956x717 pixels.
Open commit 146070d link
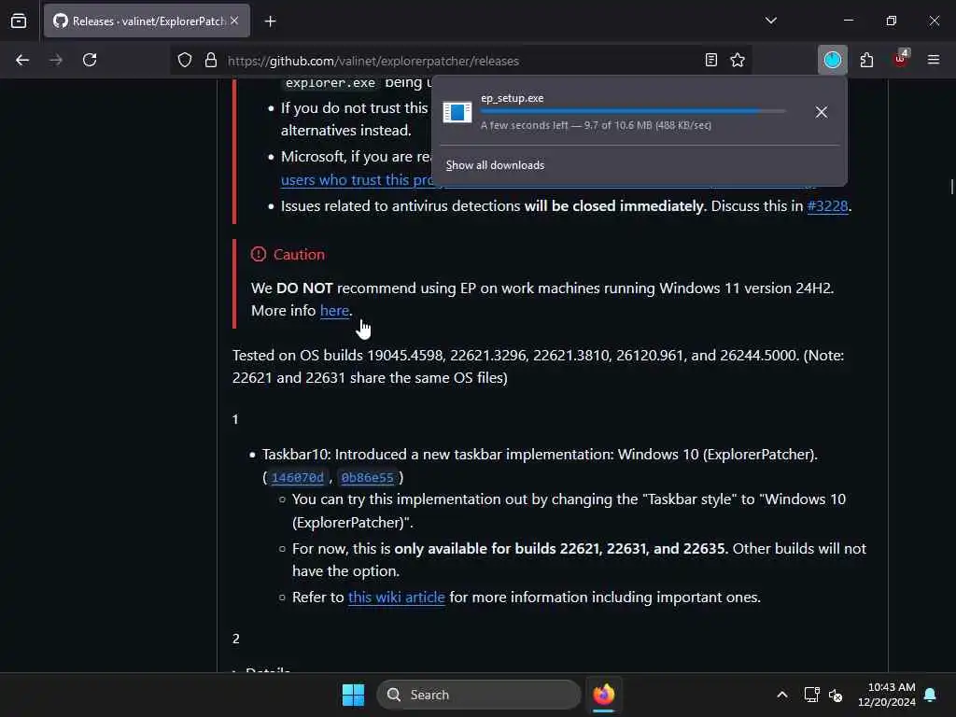298,477
